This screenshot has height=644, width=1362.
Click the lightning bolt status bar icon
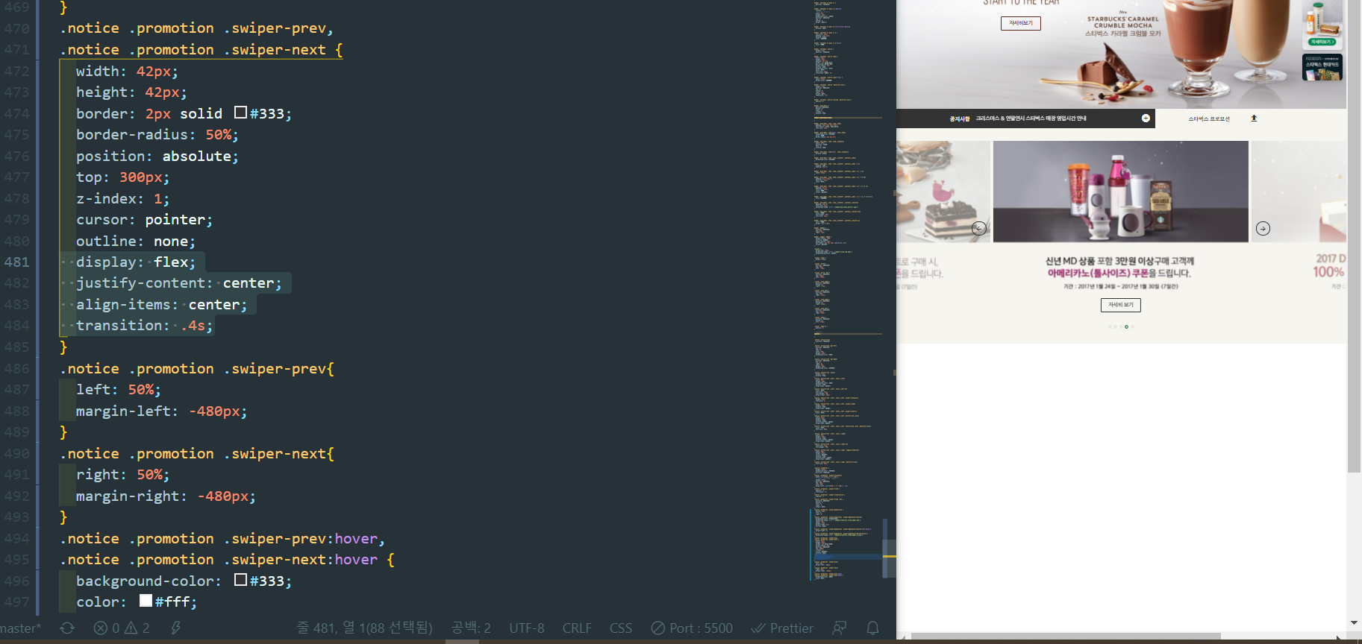coord(176,628)
